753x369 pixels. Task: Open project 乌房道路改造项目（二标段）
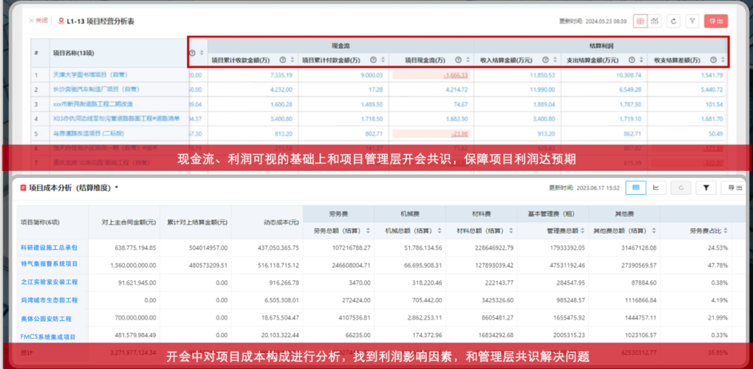pos(89,133)
